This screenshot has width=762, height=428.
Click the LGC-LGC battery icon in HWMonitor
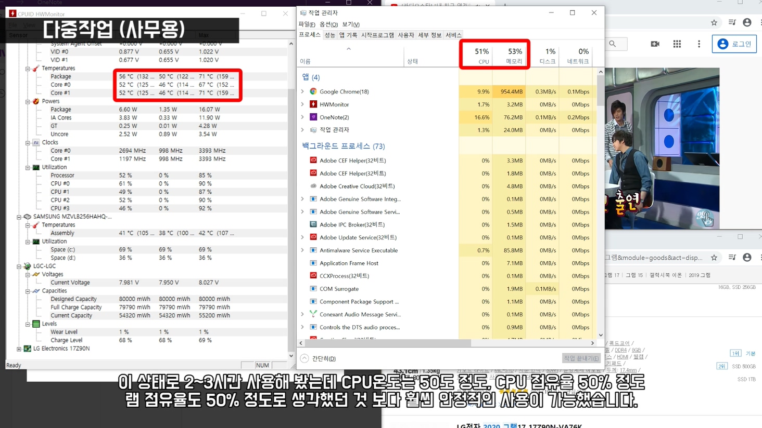[28, 266]
